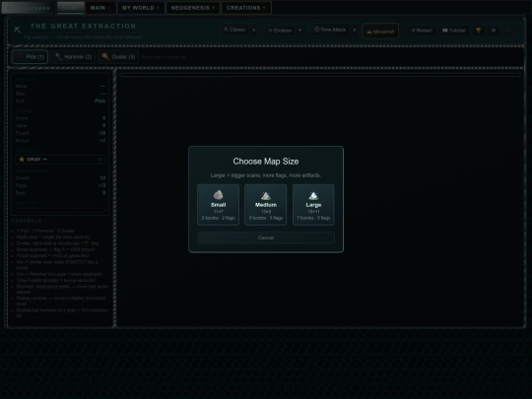Click the OKAY ranking bar
The height and width of the screenshot is (399, 532).
(x=60, y=160)
